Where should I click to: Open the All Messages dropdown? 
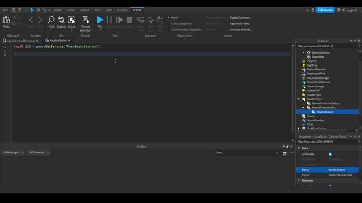(x=13, y=153)
